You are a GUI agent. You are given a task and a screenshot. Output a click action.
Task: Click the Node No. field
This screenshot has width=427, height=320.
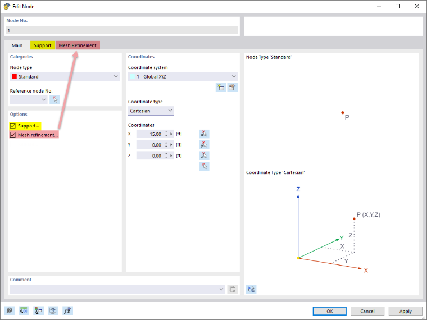pos(122,30)
